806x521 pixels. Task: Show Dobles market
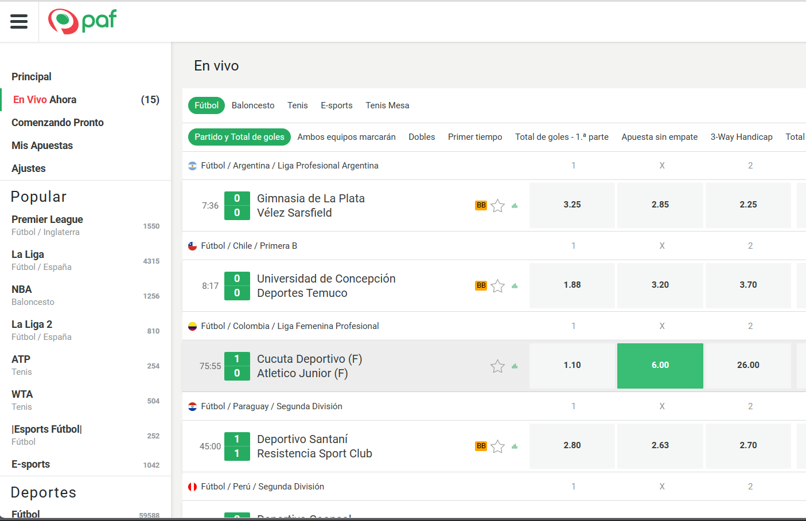tap(422, 137)
